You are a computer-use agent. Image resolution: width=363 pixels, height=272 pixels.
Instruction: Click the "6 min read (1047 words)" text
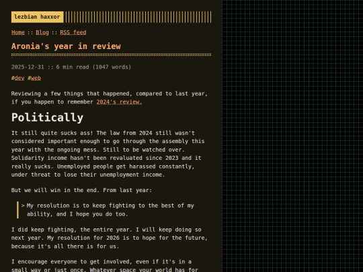click(x=93, y=67)
